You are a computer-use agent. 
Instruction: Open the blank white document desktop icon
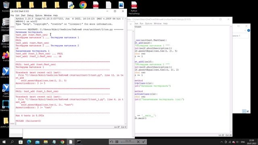pos(108,5)
